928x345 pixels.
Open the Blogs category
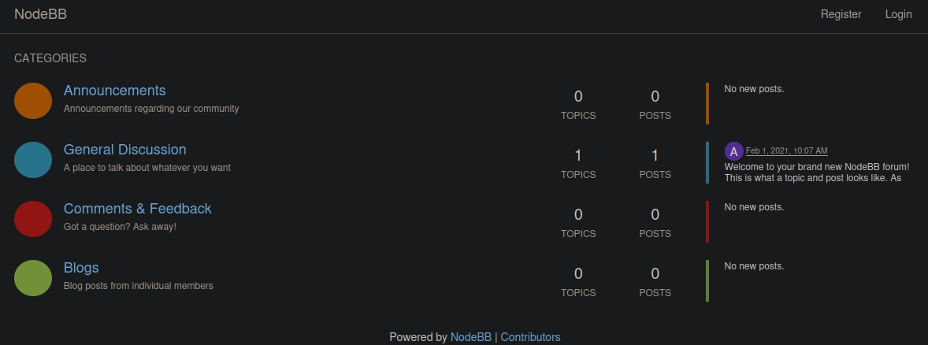tap(81, 268)
